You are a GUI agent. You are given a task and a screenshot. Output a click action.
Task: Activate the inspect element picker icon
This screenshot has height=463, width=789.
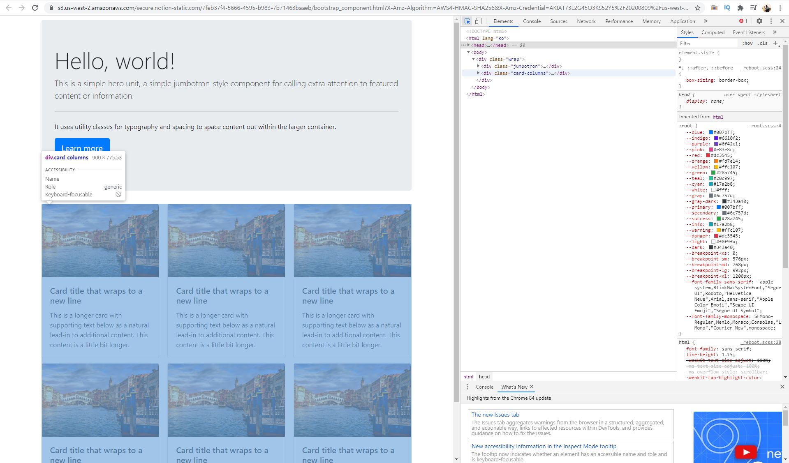467,21
